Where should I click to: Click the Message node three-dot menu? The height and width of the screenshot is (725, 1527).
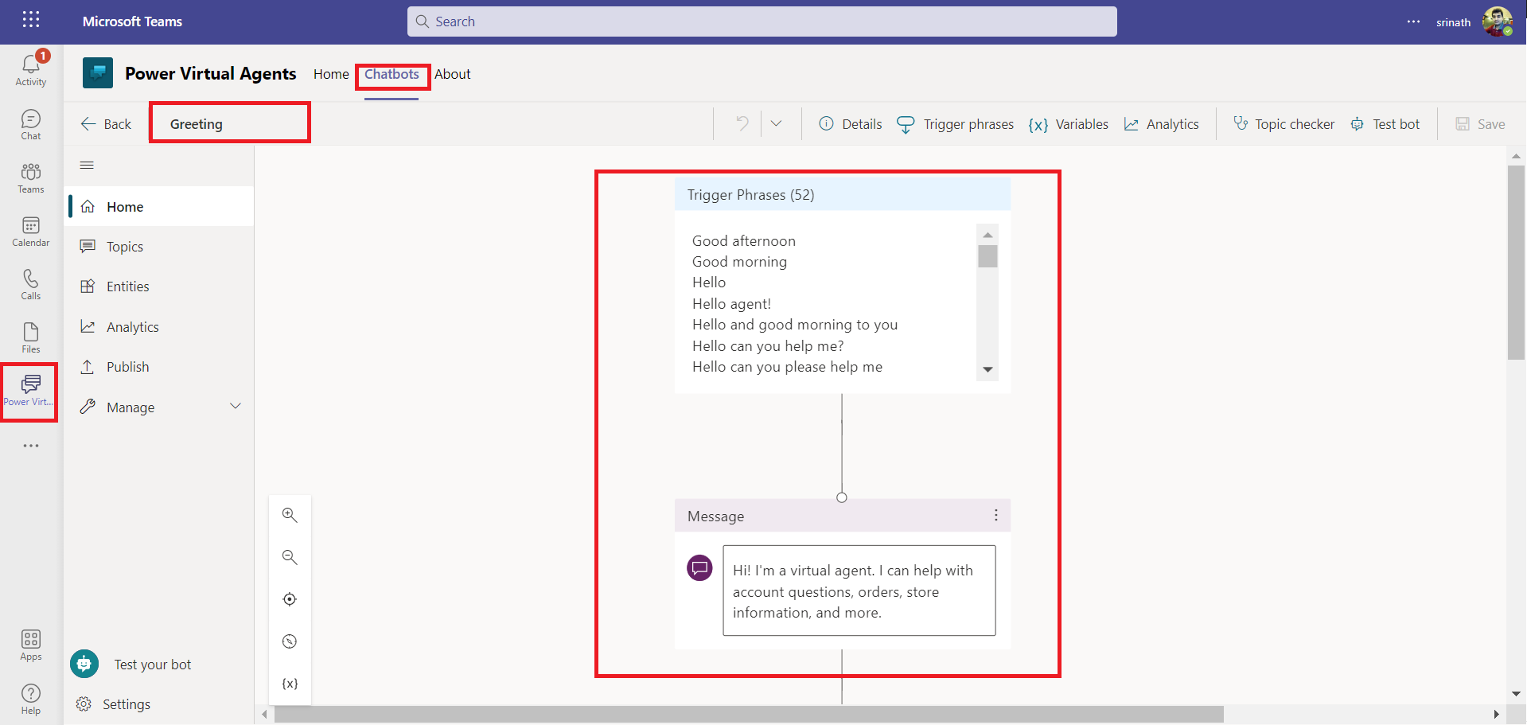[x=995, y=516]
